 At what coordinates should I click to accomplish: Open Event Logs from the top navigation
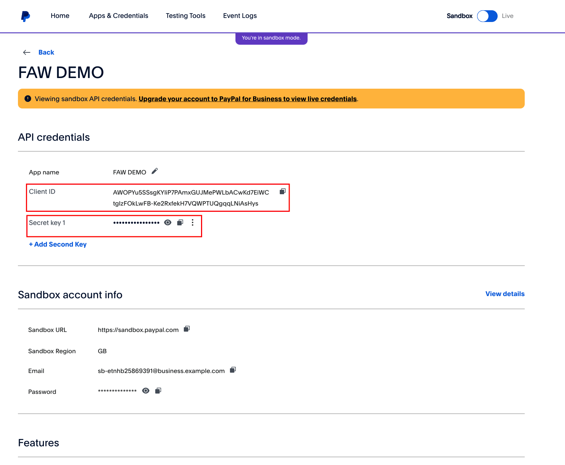240,16
